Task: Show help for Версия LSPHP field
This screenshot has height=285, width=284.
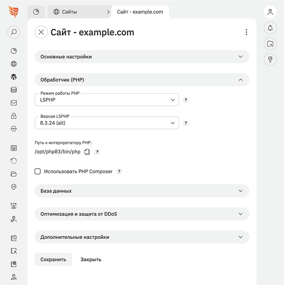Action: click(x=186, y=123)
